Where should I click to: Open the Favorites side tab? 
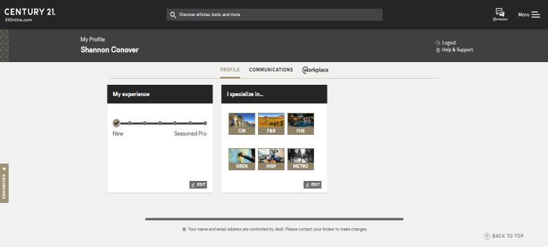(x=4, y=183)
